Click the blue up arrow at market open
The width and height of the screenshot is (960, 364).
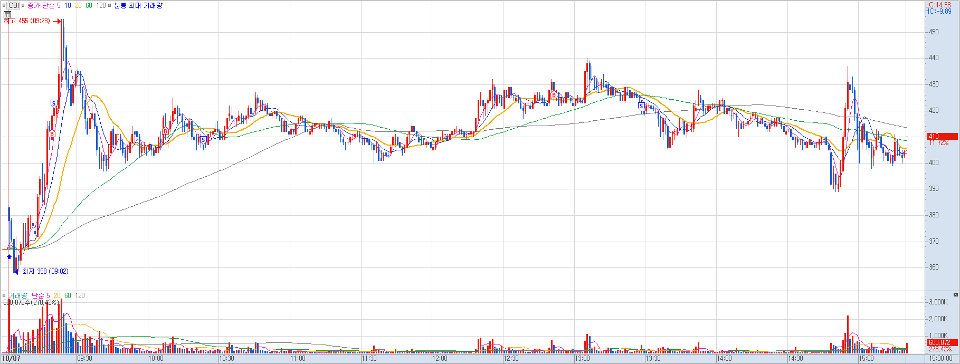(9, 257)
